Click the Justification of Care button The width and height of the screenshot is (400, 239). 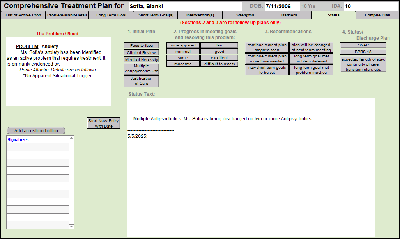coord(141,81)
